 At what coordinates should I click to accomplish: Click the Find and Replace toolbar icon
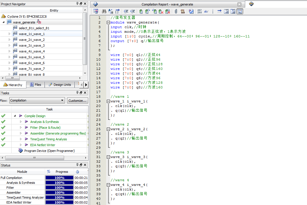111,12
